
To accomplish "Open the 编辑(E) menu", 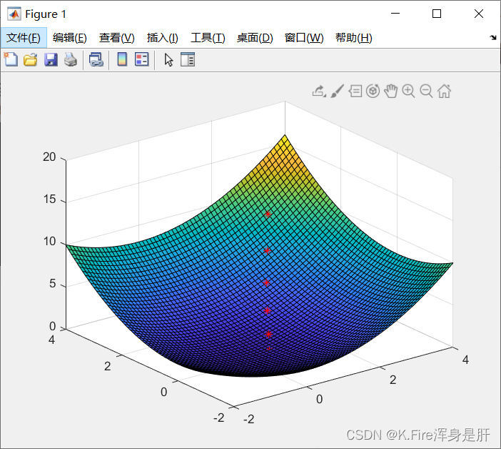I will [70, 38].
